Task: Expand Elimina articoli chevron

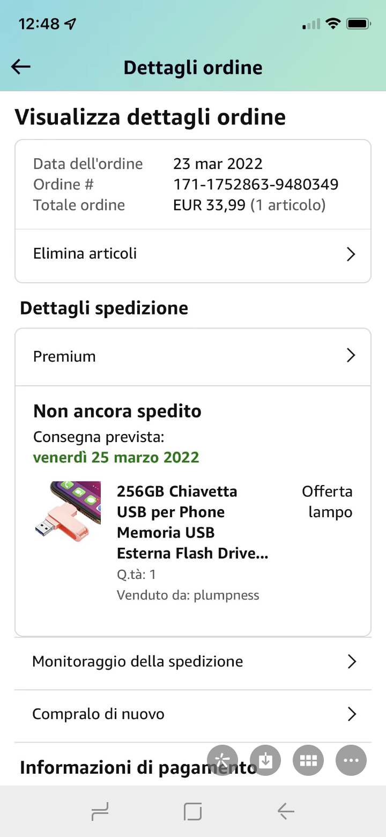Action: pos(351,254)
